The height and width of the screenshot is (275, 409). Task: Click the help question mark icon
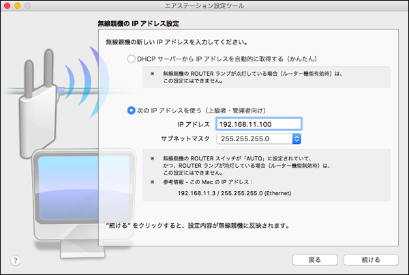(x=15, y=260)
